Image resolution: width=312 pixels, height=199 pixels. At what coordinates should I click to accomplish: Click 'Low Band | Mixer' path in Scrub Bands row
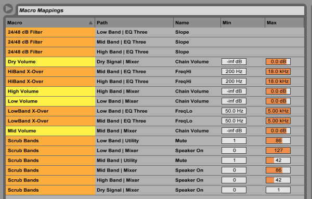[x=118, y=151]
